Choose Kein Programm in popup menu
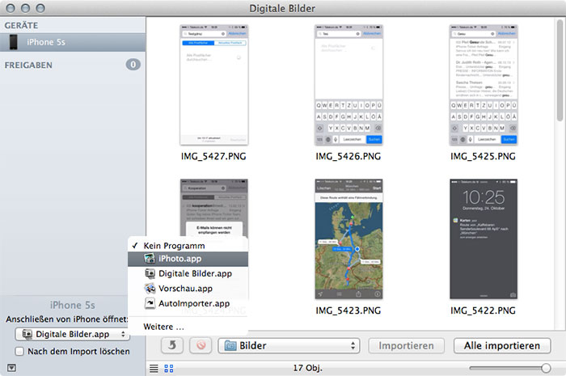 pyautogui.click(x=188, y=246)
